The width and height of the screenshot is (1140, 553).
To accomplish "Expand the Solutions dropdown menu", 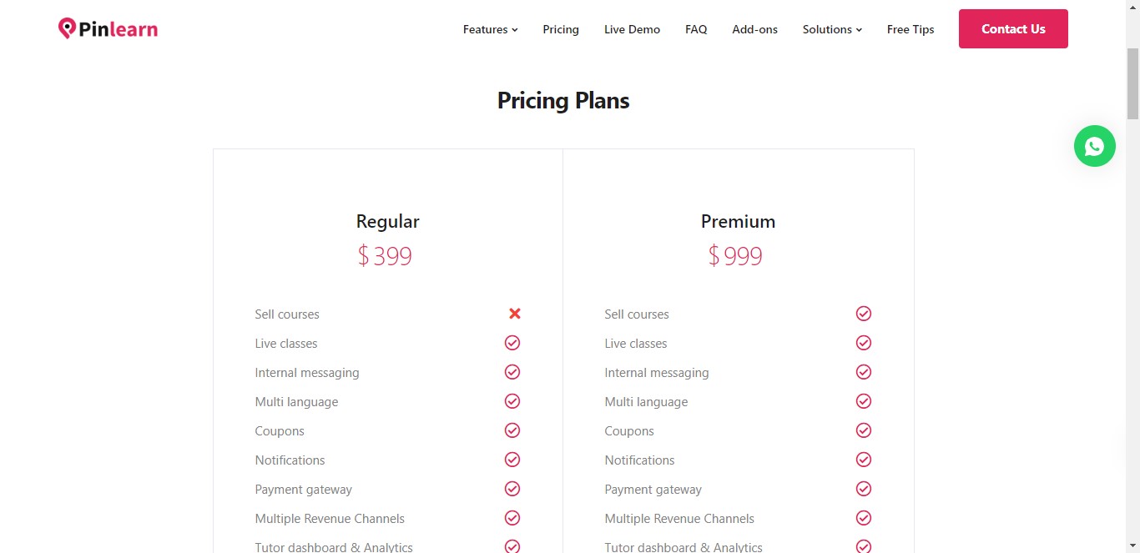I will pos(832,29).
